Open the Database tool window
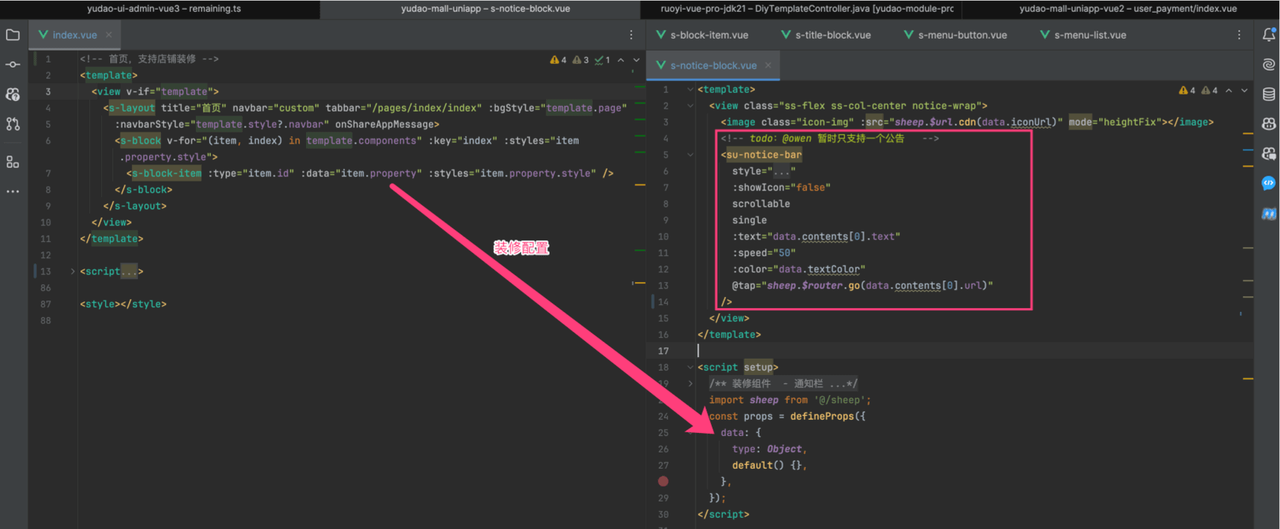The width and height of the screenshot is (1280, 529). point(1269,94)
